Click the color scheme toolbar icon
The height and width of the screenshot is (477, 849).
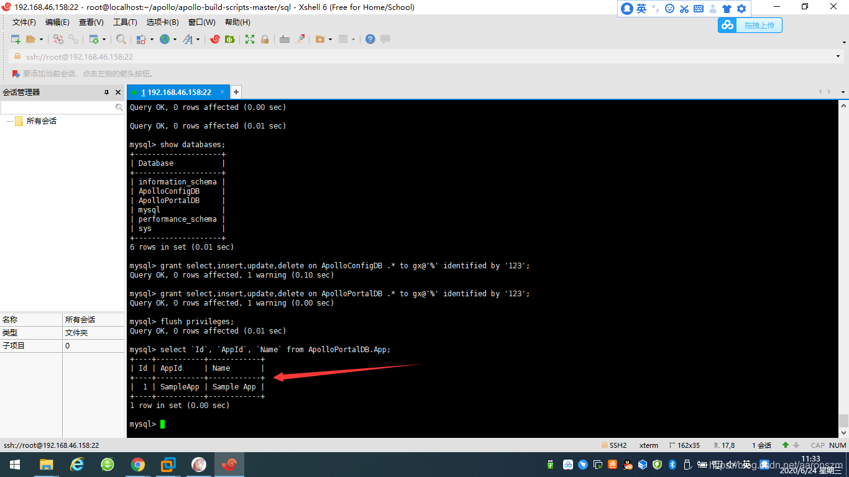point(140,39)
